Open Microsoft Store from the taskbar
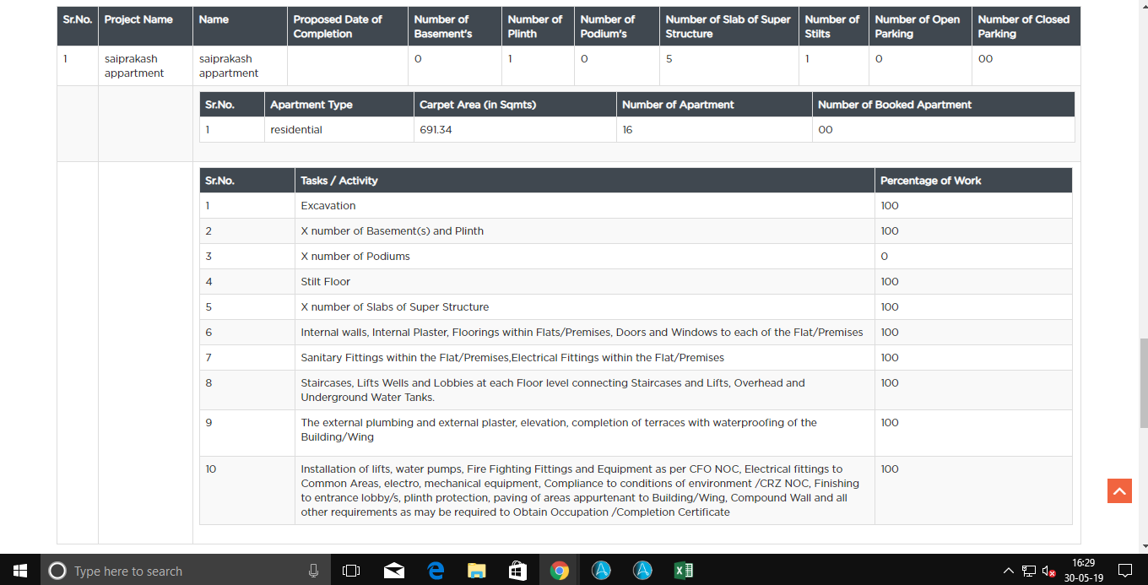This screenshot has height=585, width=1148. pos(518,571)
